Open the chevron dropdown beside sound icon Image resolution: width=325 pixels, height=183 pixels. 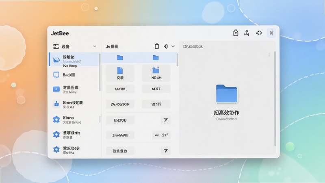pos(173,46)
